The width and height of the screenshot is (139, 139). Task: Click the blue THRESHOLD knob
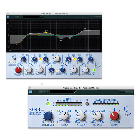pos(48,116)
